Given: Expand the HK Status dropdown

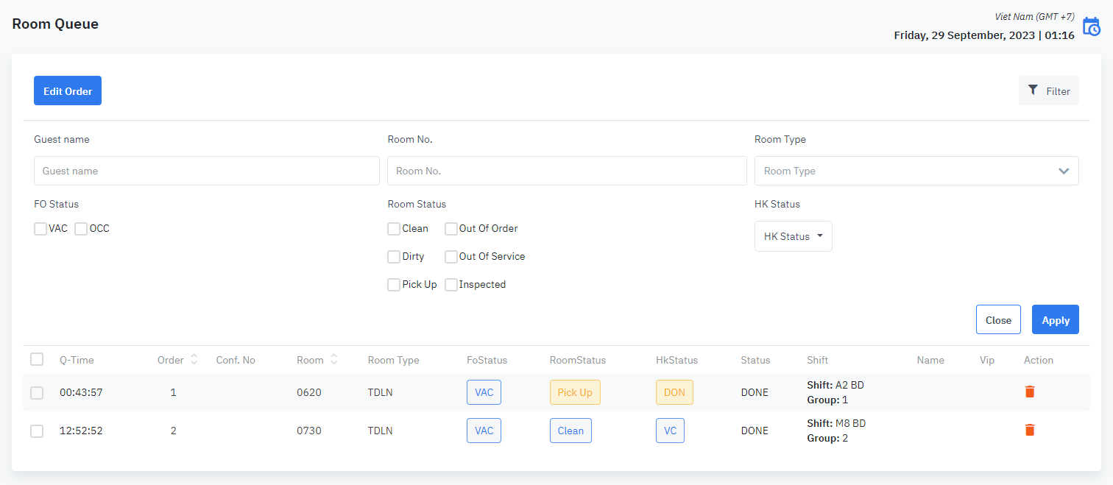Looking at the screenshot, I should tap(793, 236).
